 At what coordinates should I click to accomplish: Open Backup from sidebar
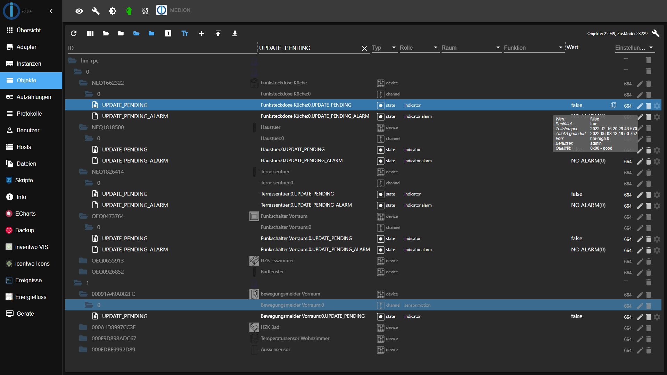[31, 230]
